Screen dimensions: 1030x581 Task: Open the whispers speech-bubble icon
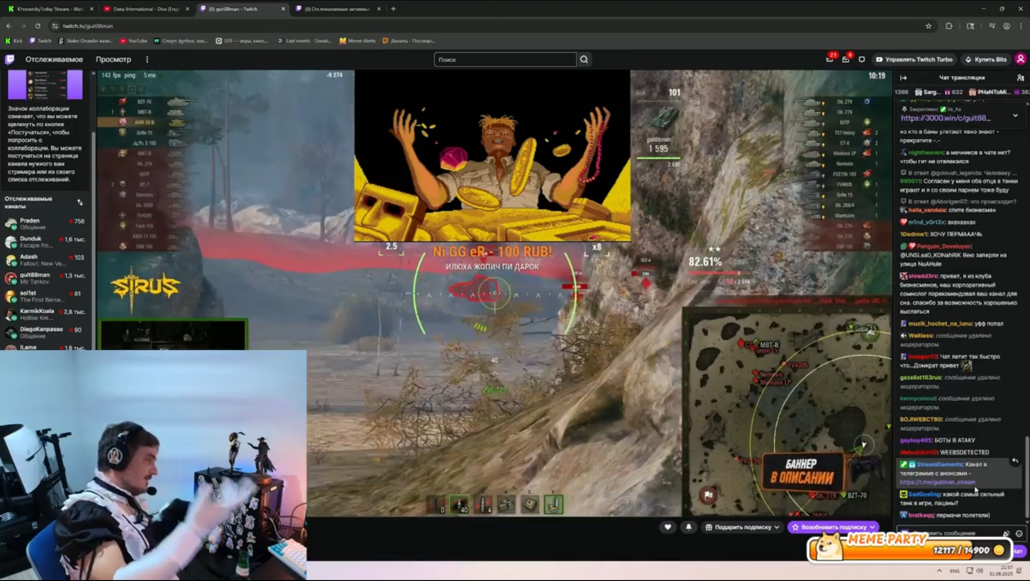click(861, 59)
